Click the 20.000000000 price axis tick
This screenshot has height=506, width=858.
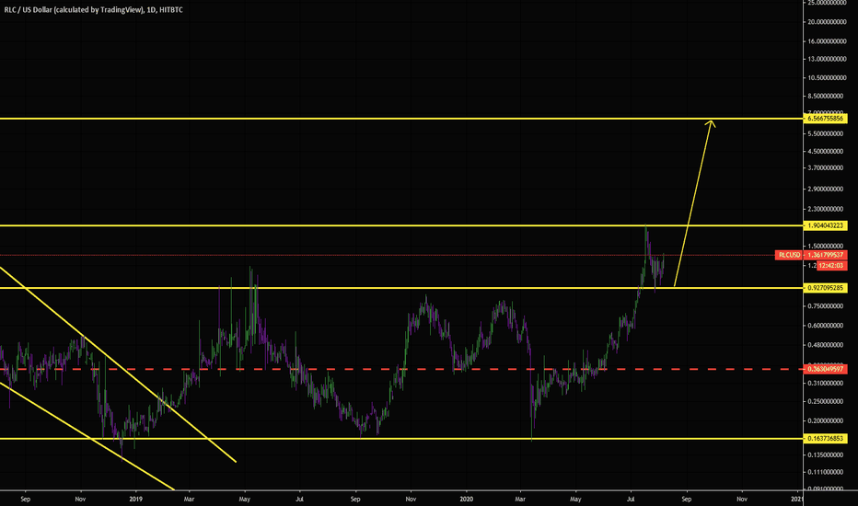pos(828,22)
